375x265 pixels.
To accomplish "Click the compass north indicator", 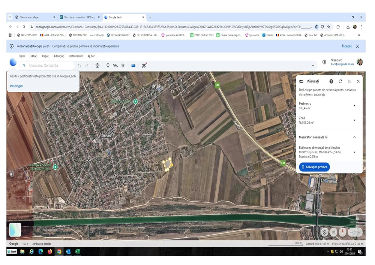I will click(x=342, y=232).
